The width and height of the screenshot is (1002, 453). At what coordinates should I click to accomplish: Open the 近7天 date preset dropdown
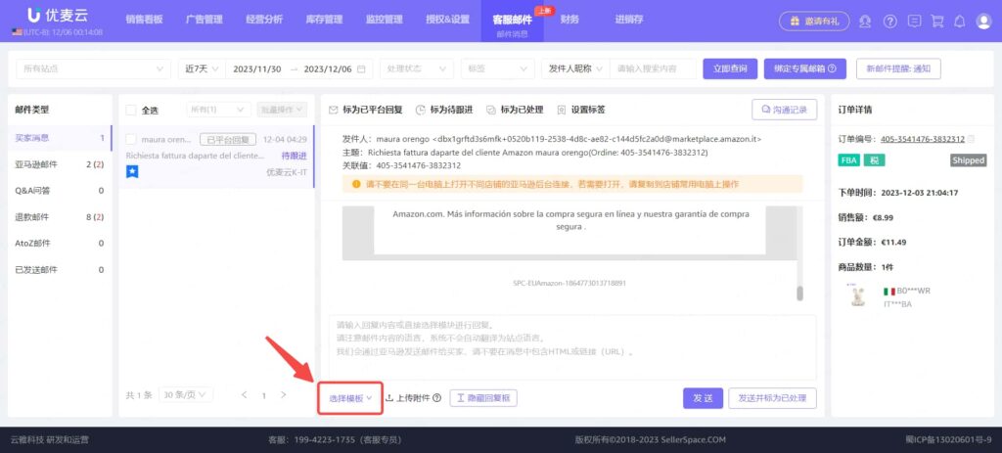202,69
